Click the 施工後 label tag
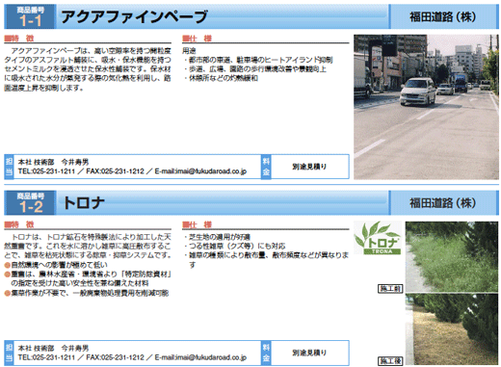This screenshot has height=367, width=501. (x=390, y=361)
